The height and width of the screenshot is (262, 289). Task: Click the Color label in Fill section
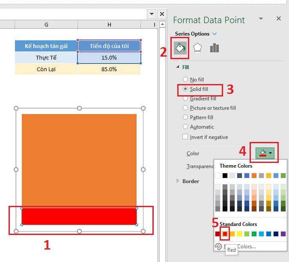click(x=193, y=154)
